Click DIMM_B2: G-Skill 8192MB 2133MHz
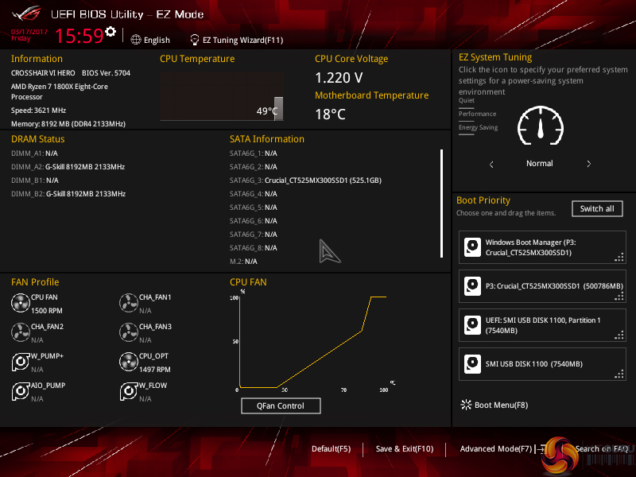The image size is (636, 477). pyautogui.click(x=68, y=194)
